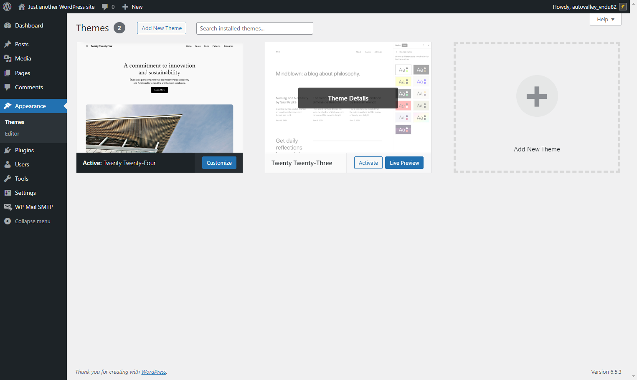Navigate to Pages
Viewport: 637px width, 380px height.
click(33, 73)
